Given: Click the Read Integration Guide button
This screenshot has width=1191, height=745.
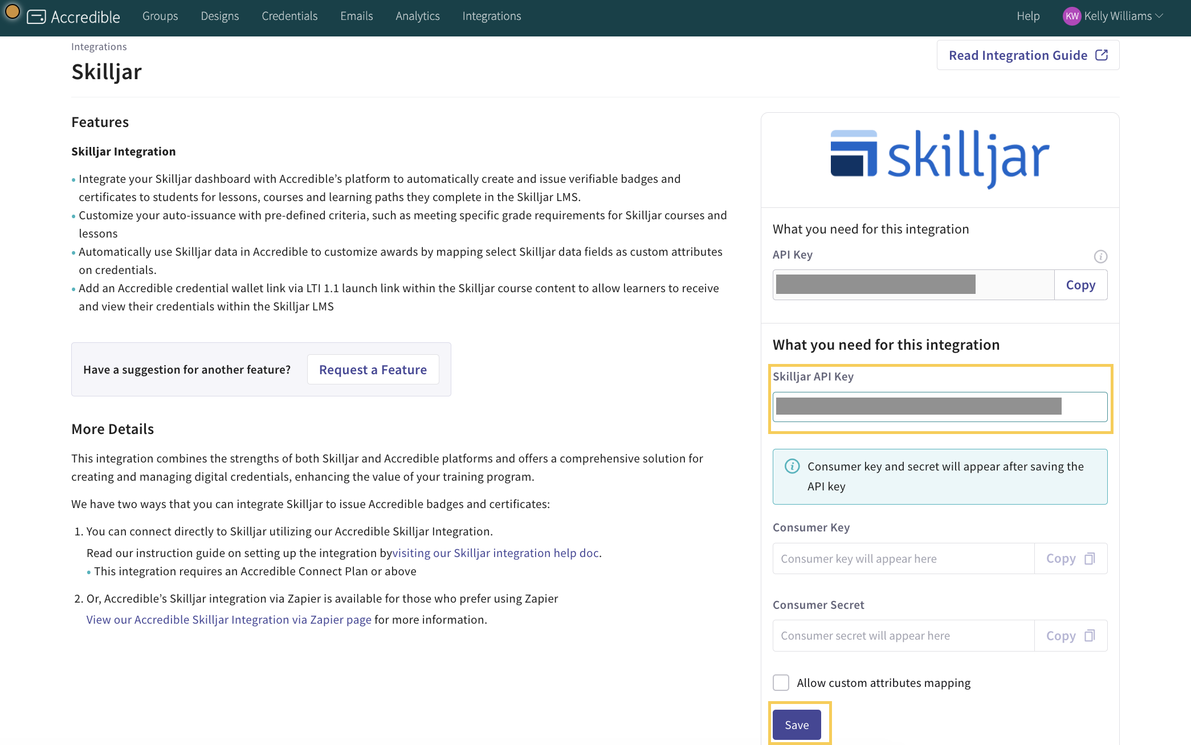Looking at the screenshot, I should point(1028,55).
